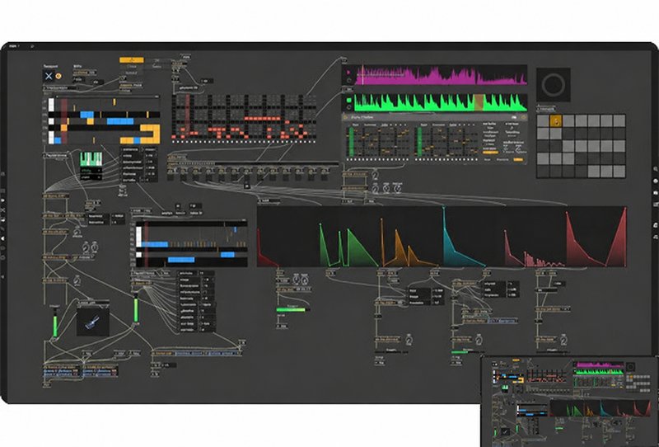
Task: Select large orange C-shaped note in top-left piano roll
Action: tap(150, 134)
